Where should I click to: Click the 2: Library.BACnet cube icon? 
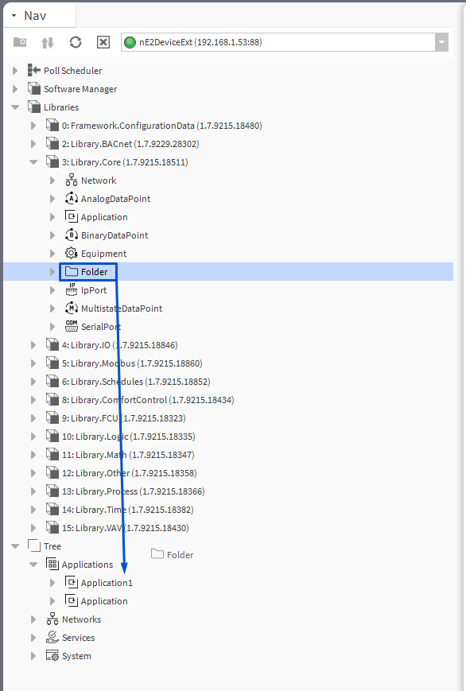52,143
